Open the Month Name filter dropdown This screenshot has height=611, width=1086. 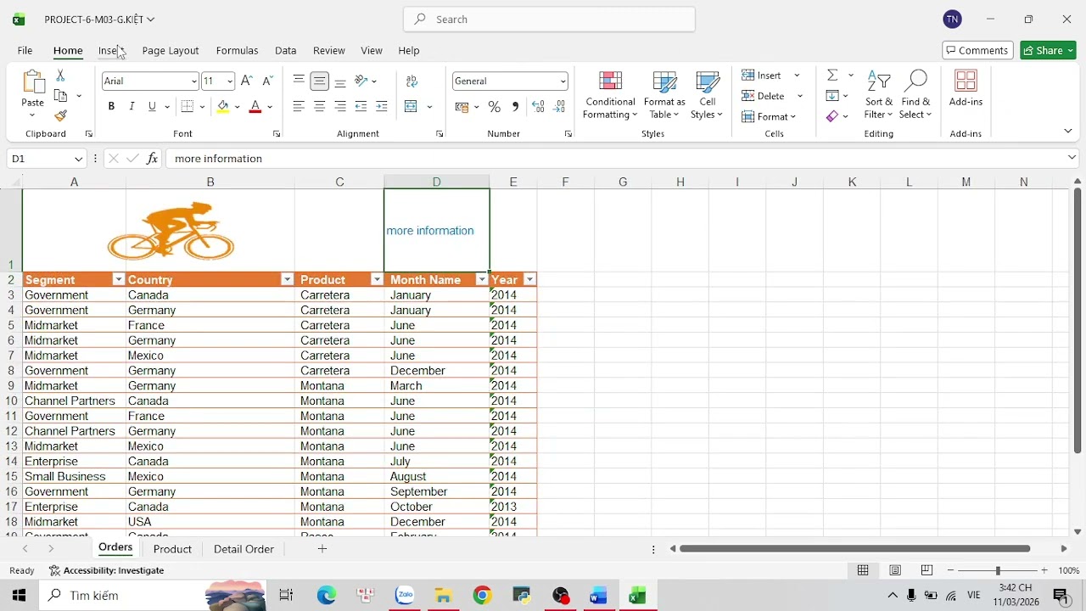point(482,280)
